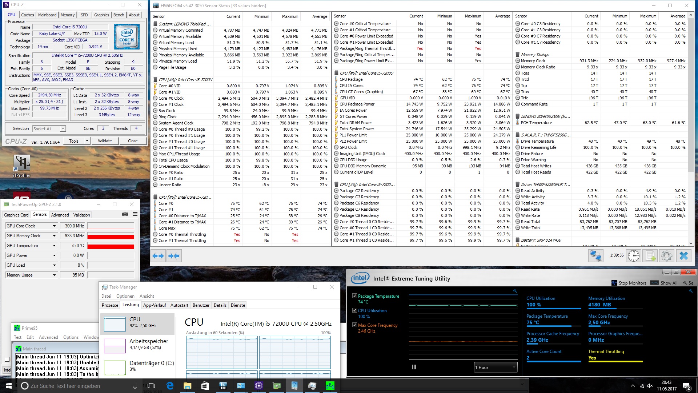Screen dimensions: 698x393
Task: Open Microsoft Edge from taskbar
Action: [x=170, y=386]
